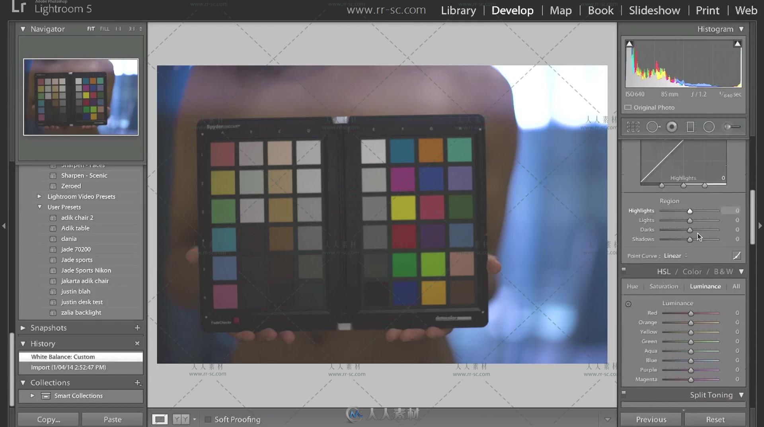Collapse the User Presets folder
The width and height of the screenshot is (764, 427).
point(39,207)
